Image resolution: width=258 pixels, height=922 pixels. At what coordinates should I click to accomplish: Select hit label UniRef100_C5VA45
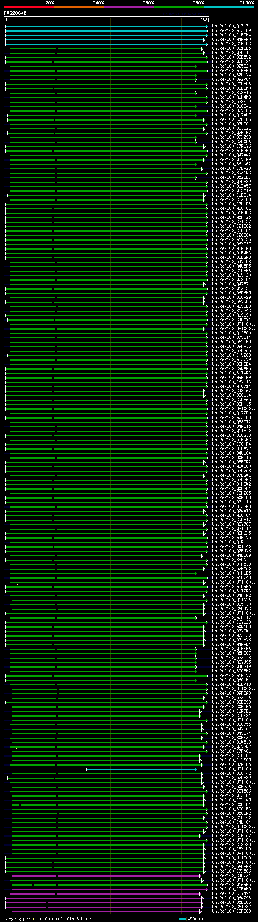(231, 800)
